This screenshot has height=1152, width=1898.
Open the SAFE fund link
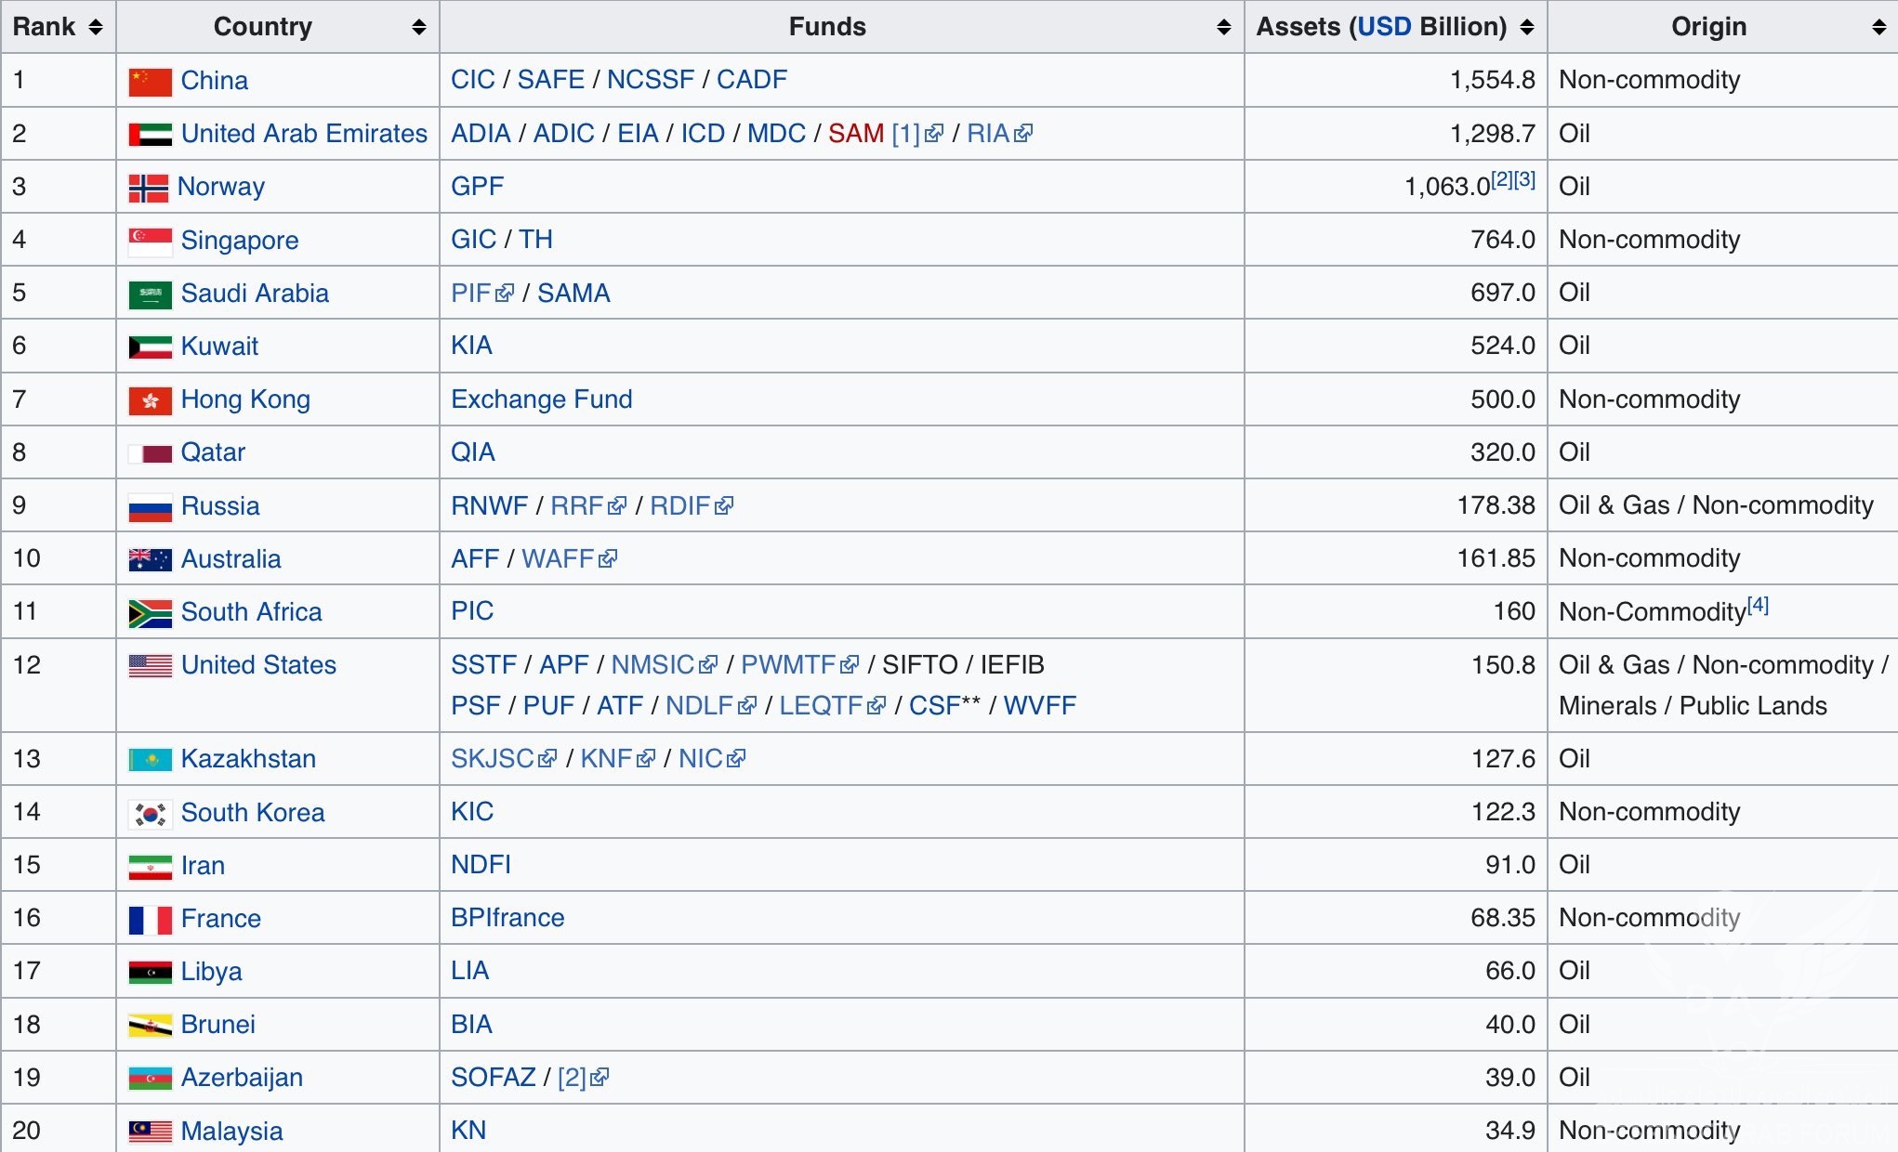tap(550, 80)
